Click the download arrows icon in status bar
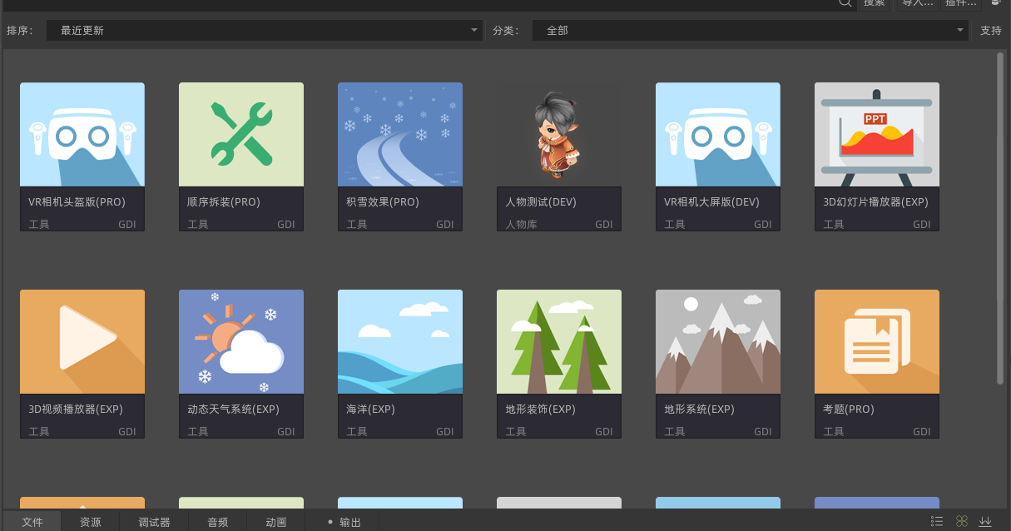 pos(986,521)
